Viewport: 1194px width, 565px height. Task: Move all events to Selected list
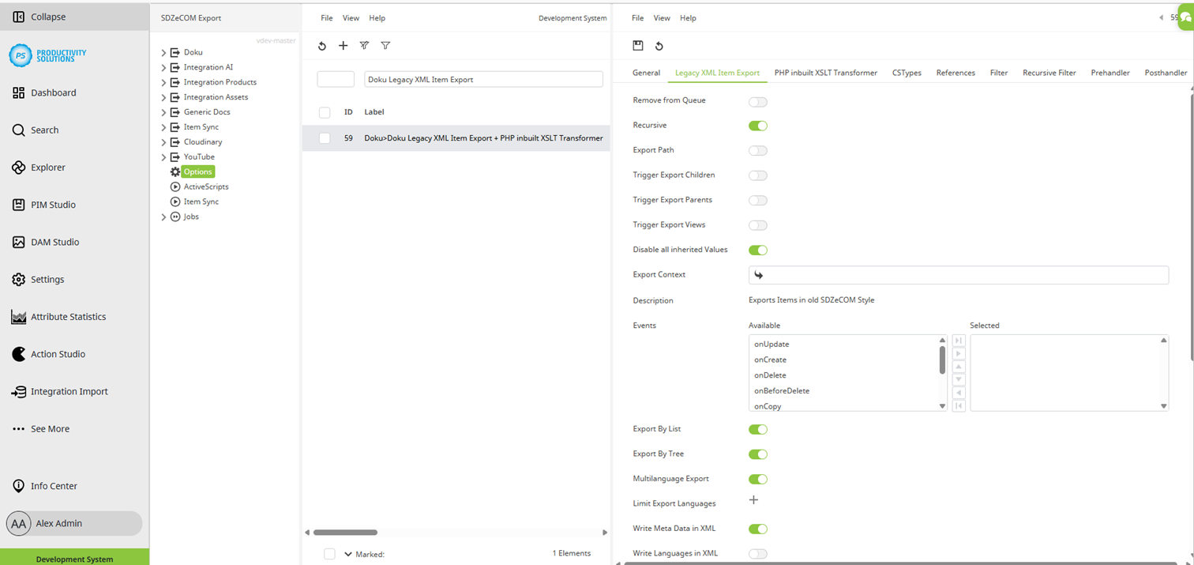pos(959,341)
